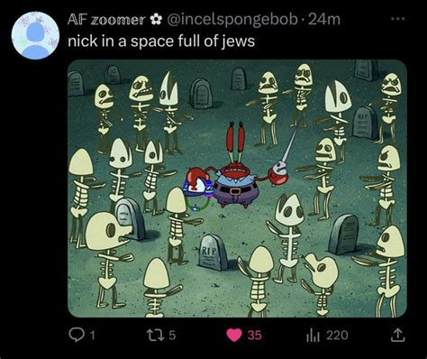Unlike the post via pink heart
The height and width of the screenshot is (359, 427).
coord(234,336)
